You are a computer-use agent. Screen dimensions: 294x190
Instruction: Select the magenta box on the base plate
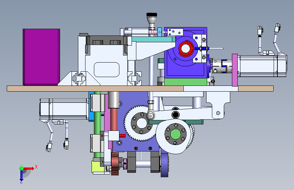[41, 57]
